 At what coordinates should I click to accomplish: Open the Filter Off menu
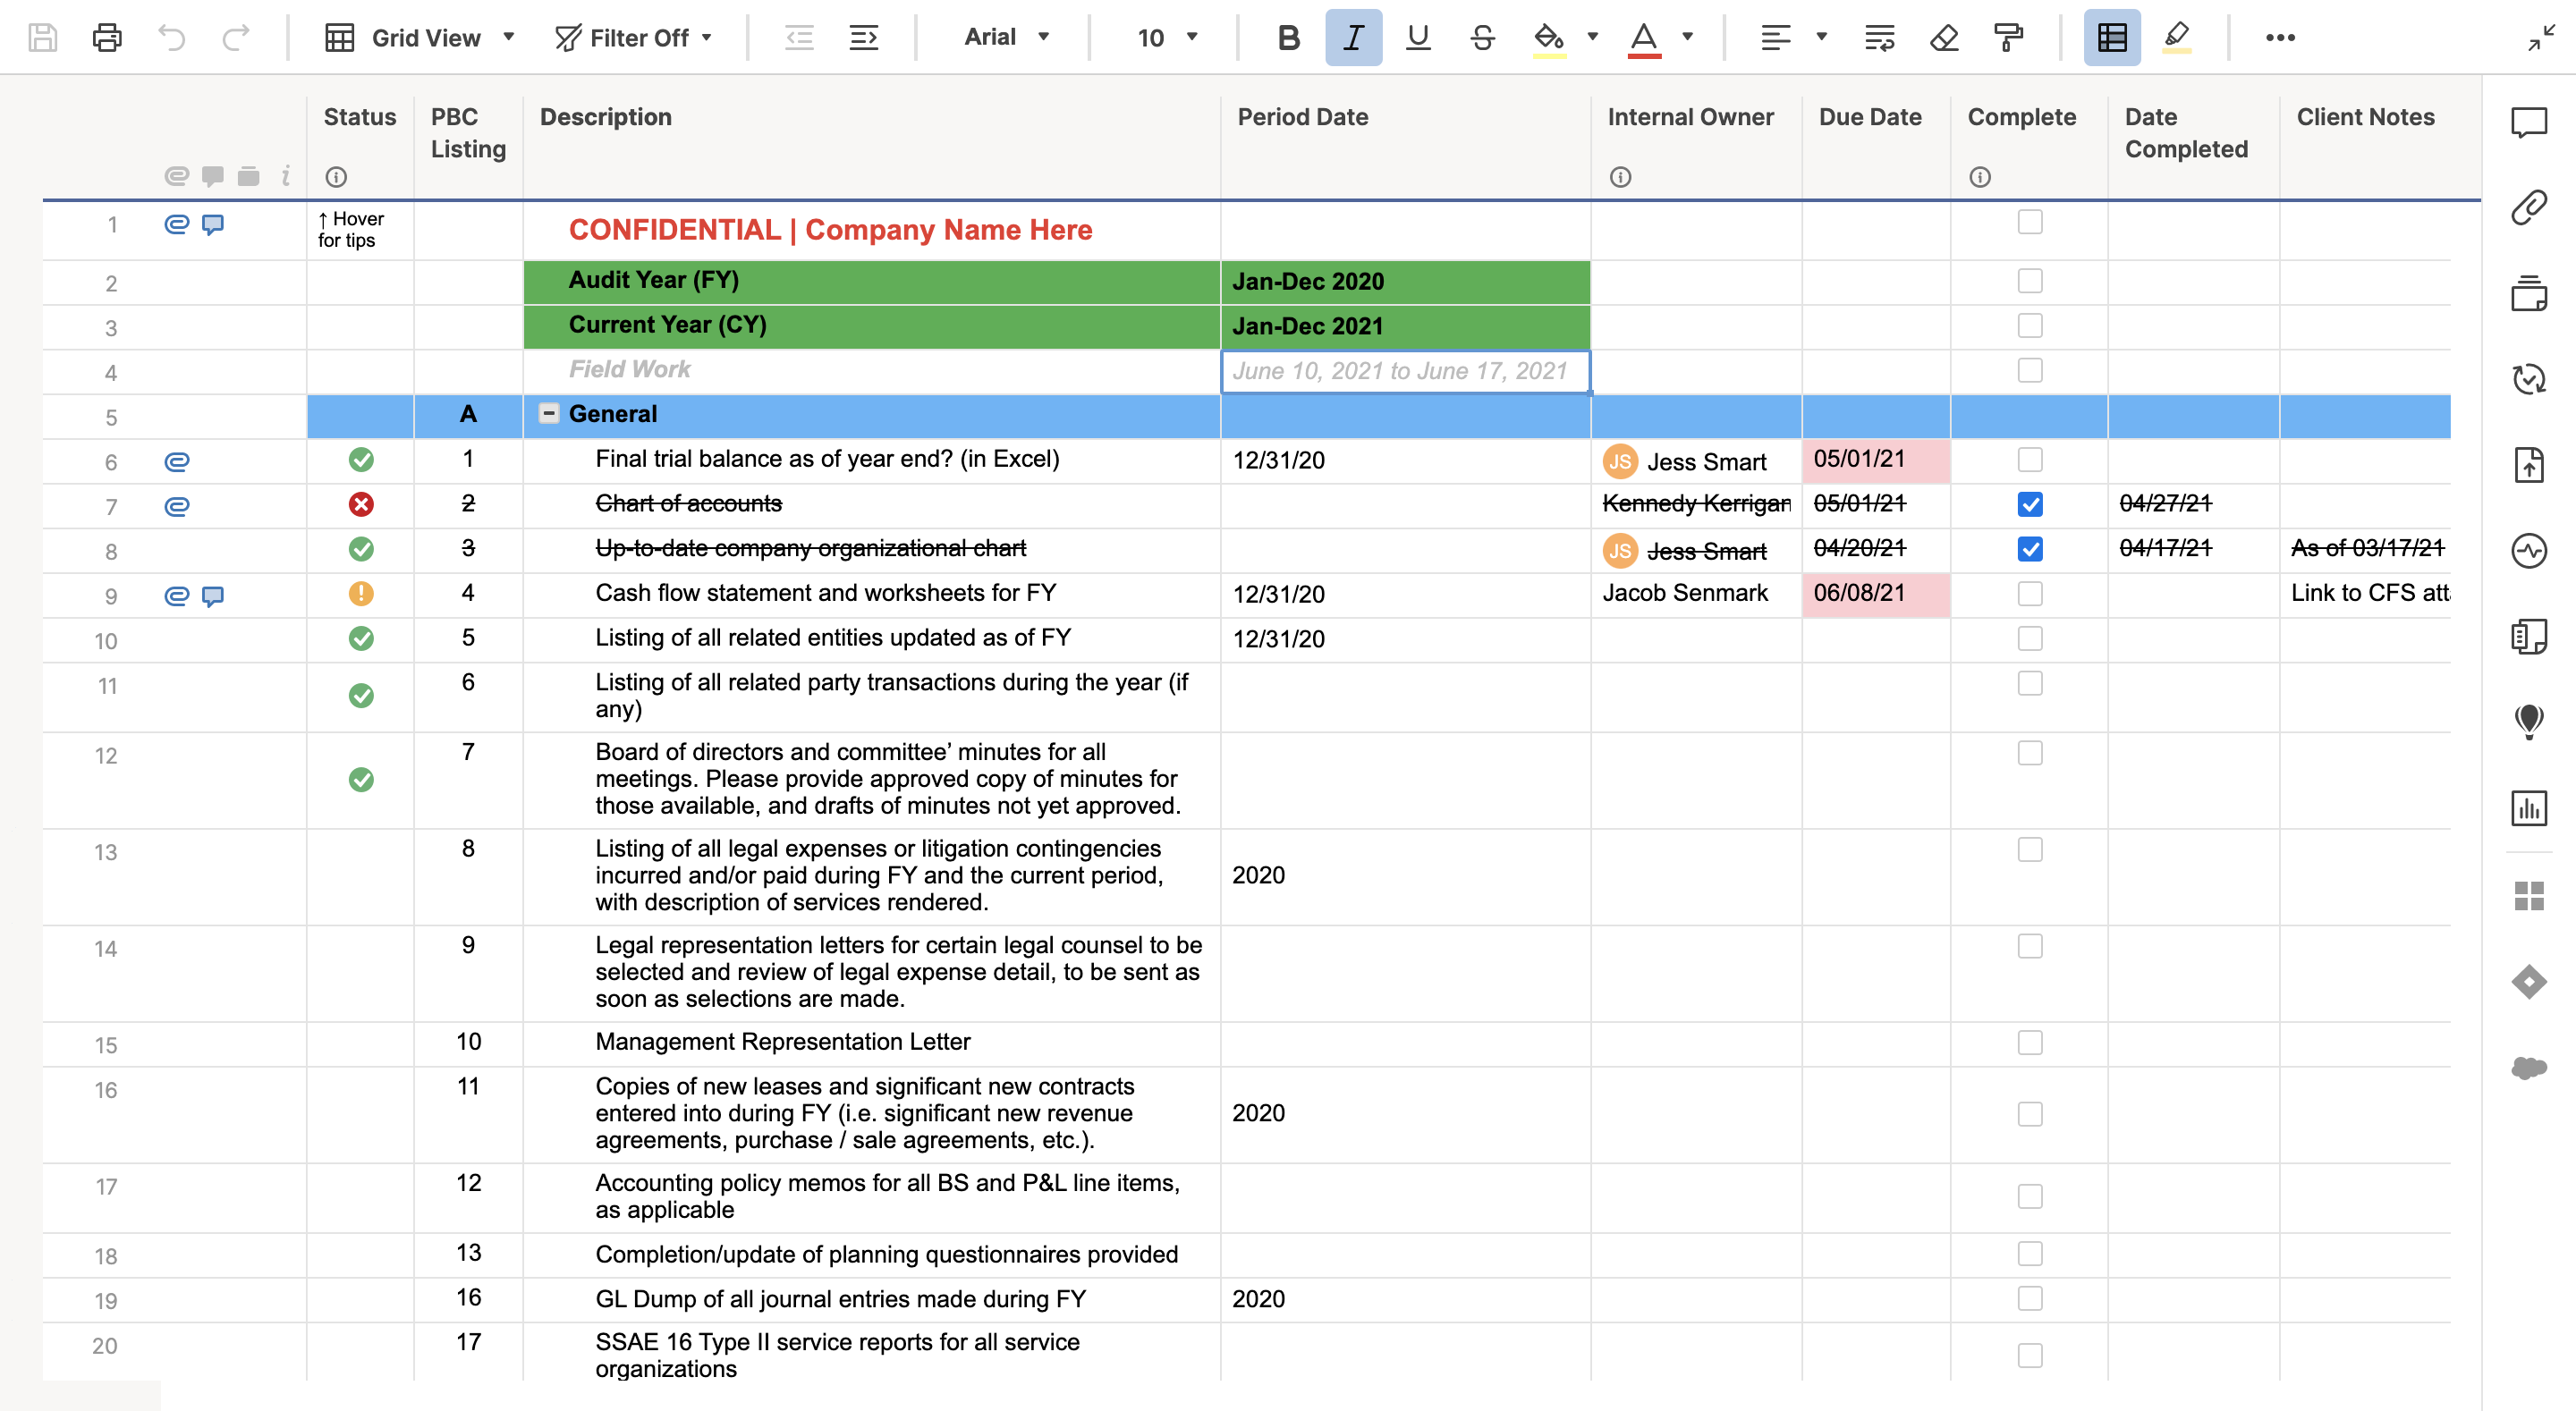tap(634, 38)
